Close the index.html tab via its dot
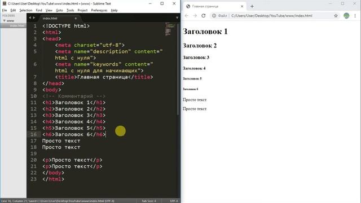The width and height of the screenshot is (361, 203). click(x=76, y=18)
